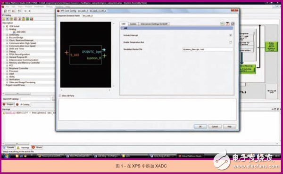283x174 pixels.
Task: Click the gear icon in dialog top-right corner
Action: tap(233, 24)
